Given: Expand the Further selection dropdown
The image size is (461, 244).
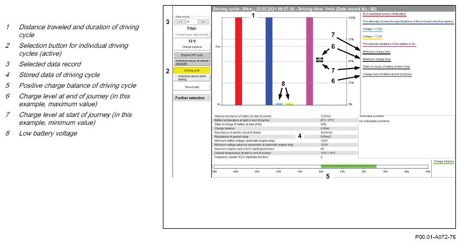Looking at the screenshot, I should coord(191,98).
